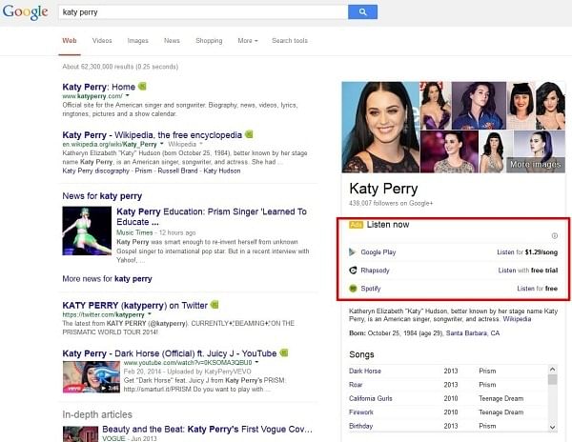Click the large Katy Perry portrait image
Screen dimensions: 572x442
(x=380, y=127)
